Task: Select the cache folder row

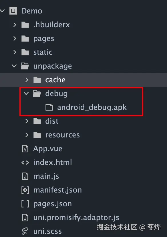Action: click(83, 80)
